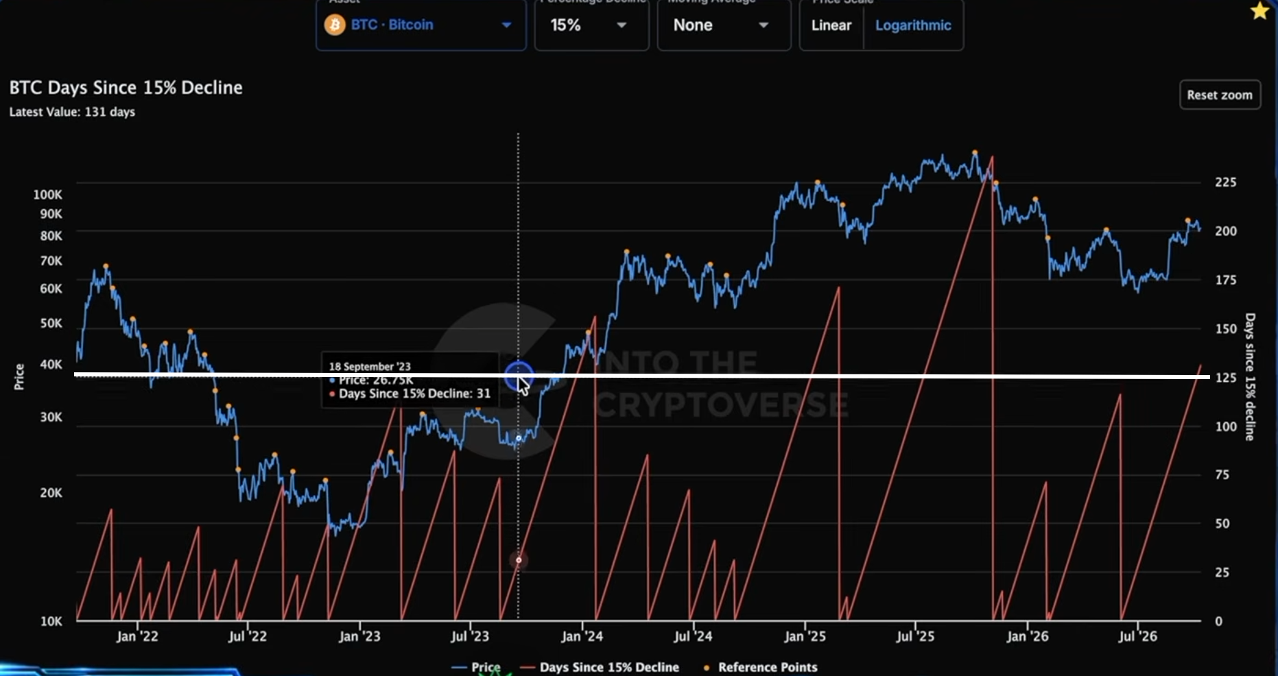Click the chart title BTC Days Since 15% Decline

click(126, 88)
